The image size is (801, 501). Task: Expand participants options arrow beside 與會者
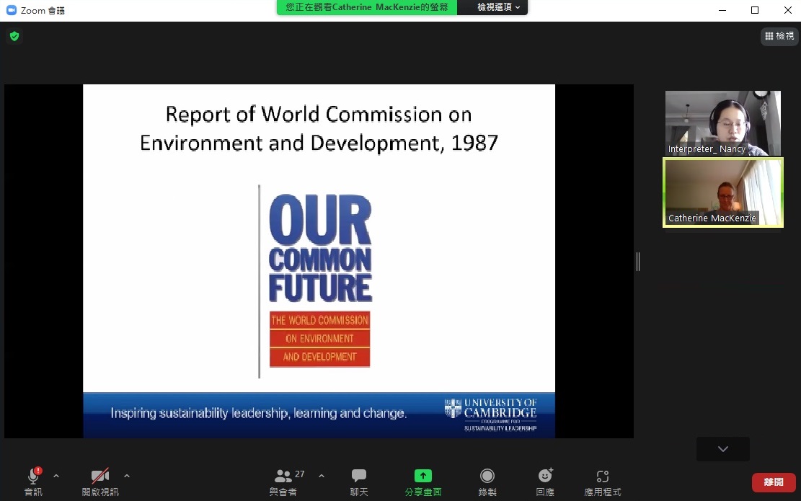(322, 476)
